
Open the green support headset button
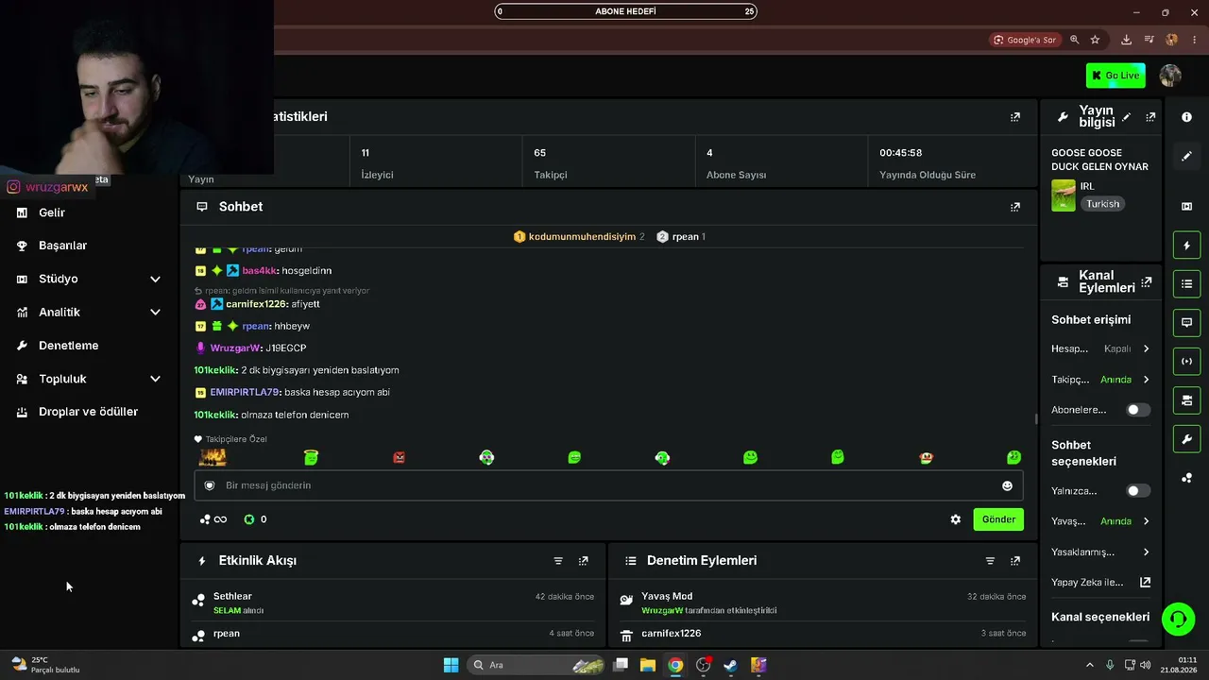(1178, 620)
